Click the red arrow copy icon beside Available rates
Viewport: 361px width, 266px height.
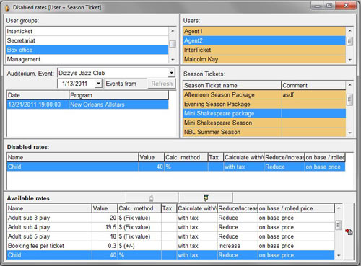349,231
